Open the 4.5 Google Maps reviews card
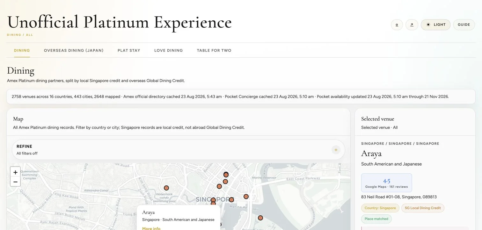 [386, 183]
